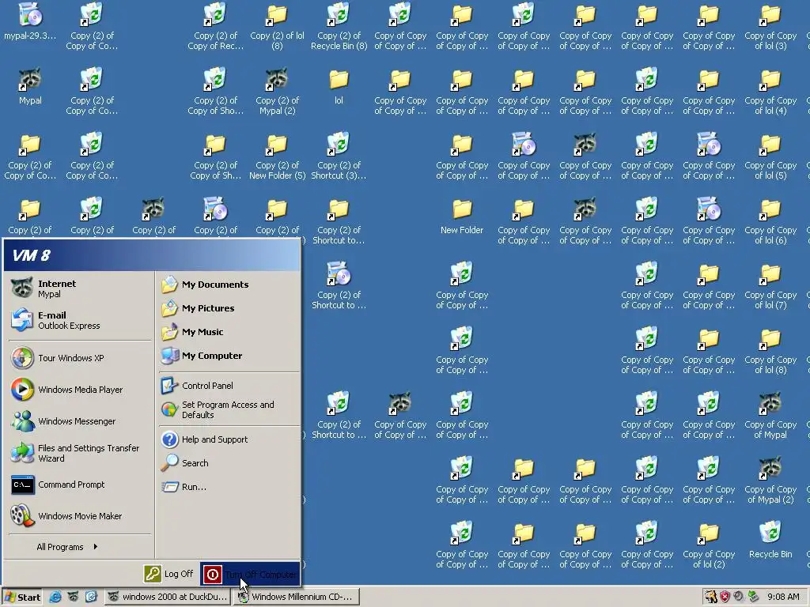This screenshot has width=810, height=607.
Task: Open Set Program Access and Defaults
Action: 229,410
